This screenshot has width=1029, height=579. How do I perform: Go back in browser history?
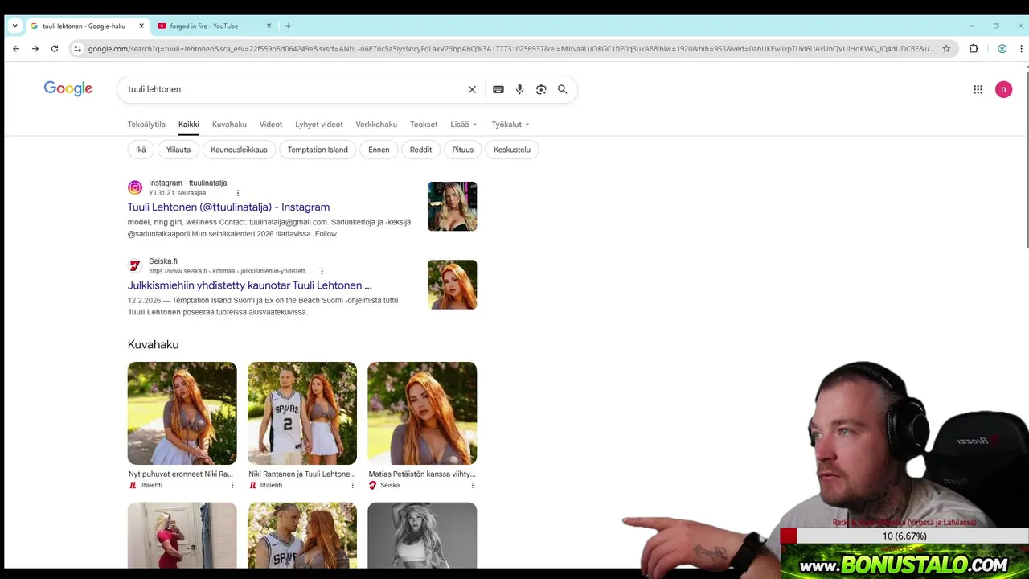click(x=16, y=49)
